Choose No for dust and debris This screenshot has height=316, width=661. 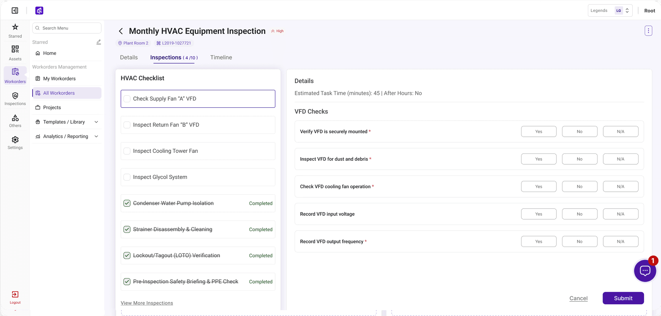coord(579,159)
